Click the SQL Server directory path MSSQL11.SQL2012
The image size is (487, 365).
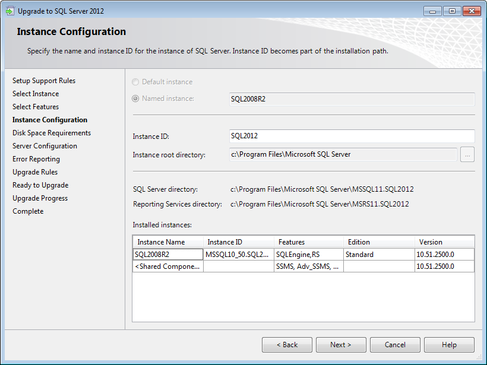[322, 189]
